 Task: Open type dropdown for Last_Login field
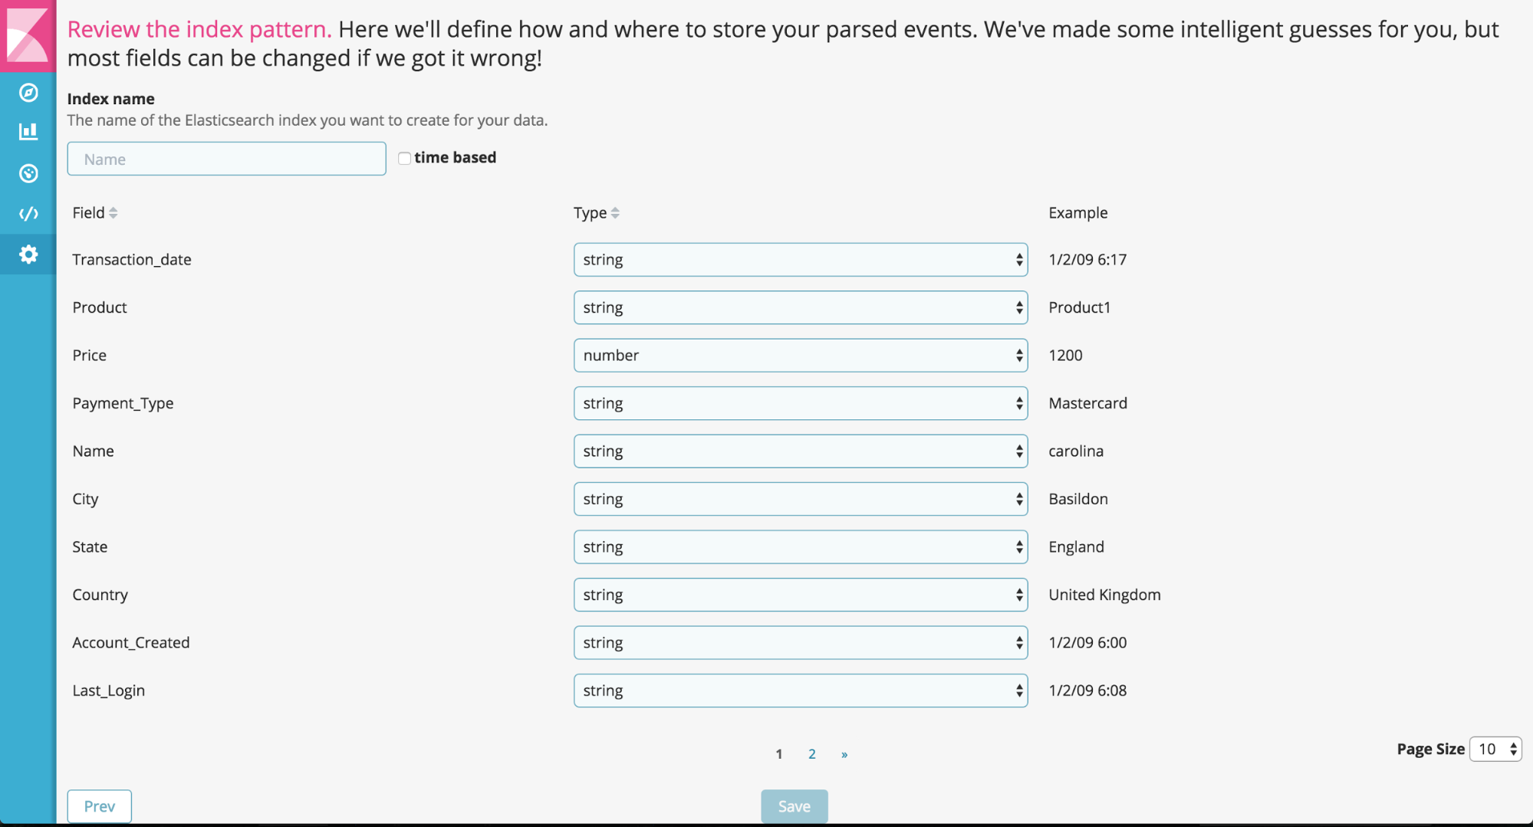coord(800,691)
